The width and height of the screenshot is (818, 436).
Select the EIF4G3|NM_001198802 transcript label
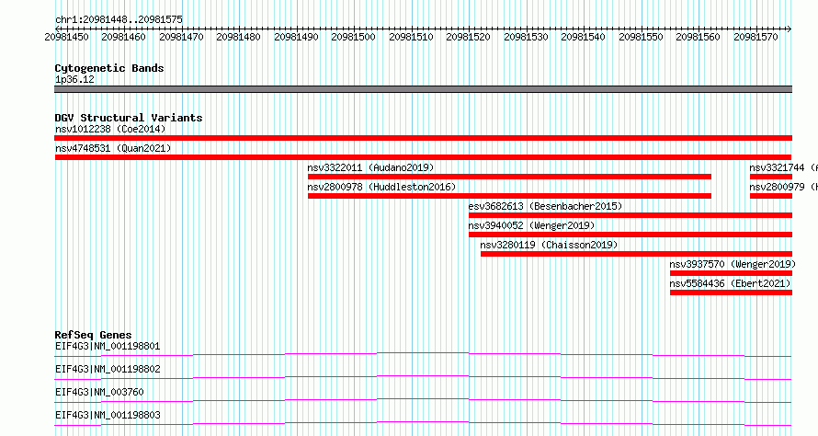[108, 369]
